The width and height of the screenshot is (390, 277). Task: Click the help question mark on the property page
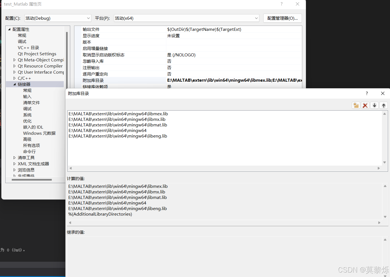(281, 4)
